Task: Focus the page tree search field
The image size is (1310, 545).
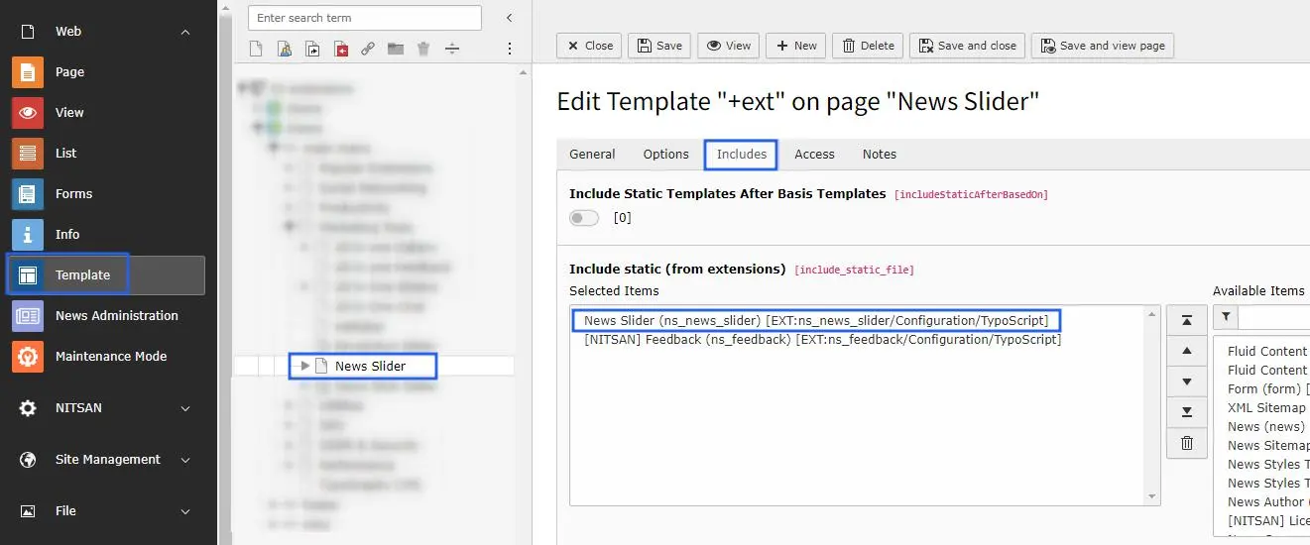Action: point(365,18)
